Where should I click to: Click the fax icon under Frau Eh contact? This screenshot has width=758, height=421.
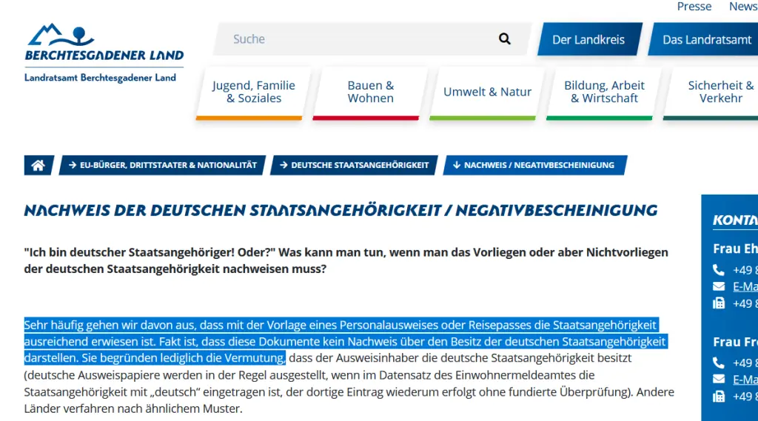pos(718,303)
